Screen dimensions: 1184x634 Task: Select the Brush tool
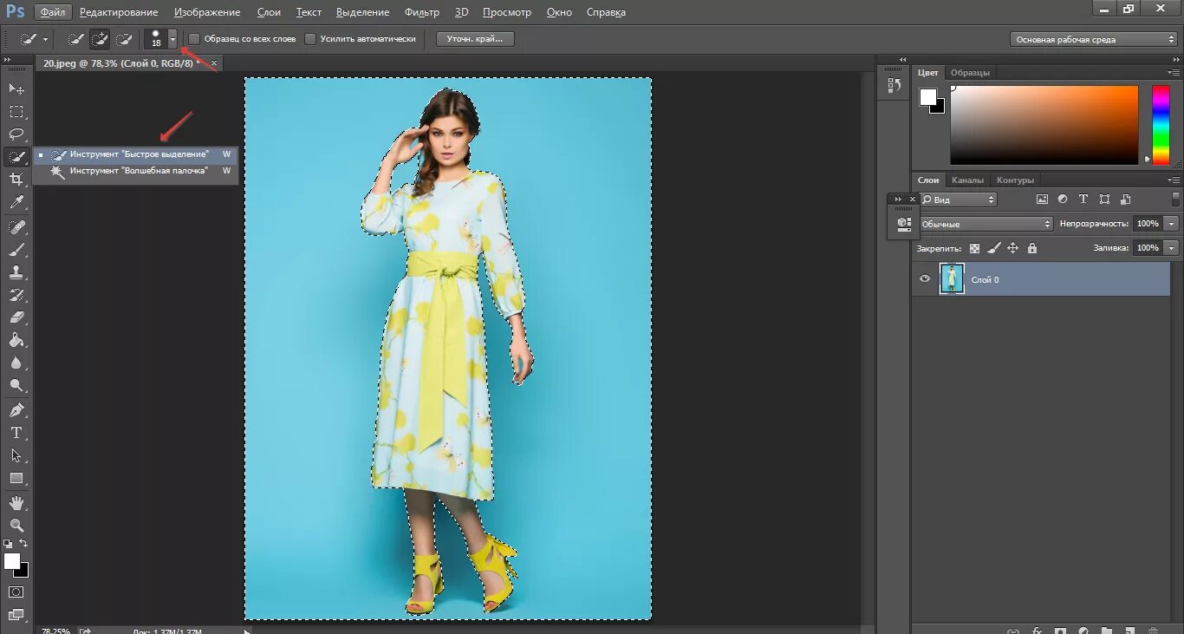16,249
